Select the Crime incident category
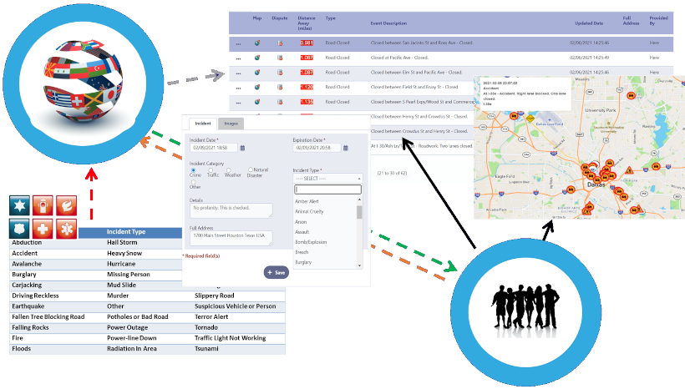The height and width of the screenshot is (389, 685). pos(193,169)
